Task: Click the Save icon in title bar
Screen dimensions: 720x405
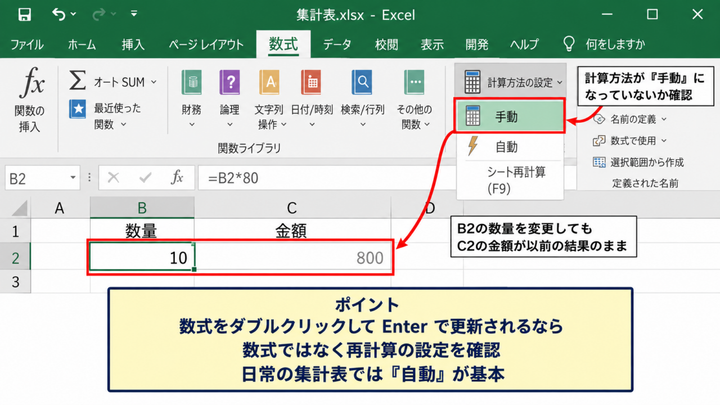Action: point(25,14)
